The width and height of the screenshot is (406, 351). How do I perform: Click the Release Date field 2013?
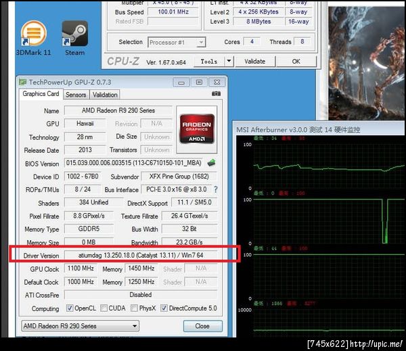(x=85, y=150)
